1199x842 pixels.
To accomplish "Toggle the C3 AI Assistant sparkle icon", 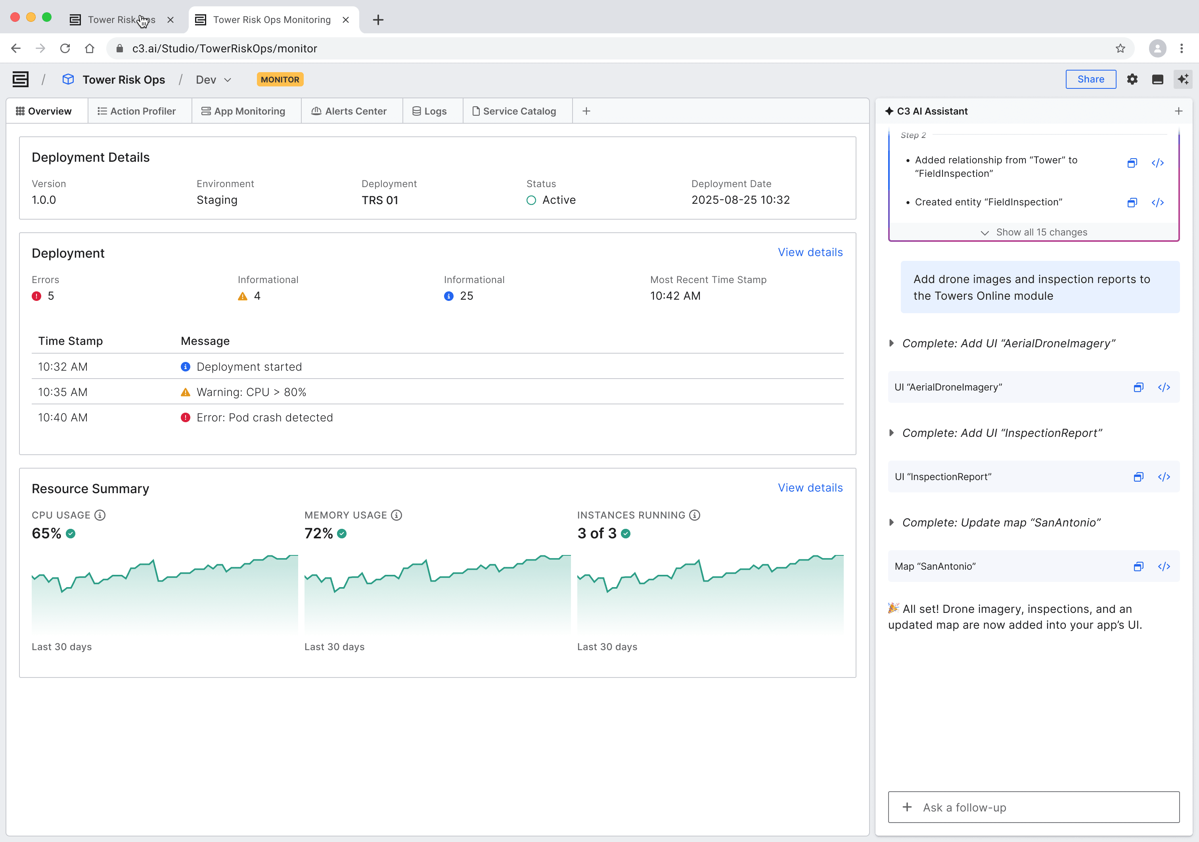I will click(1183, 79).
